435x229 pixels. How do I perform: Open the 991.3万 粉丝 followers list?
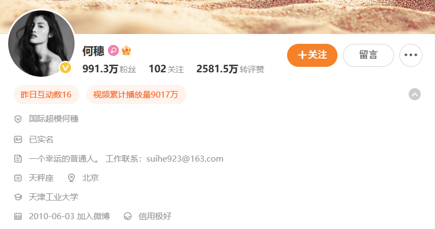109,69
